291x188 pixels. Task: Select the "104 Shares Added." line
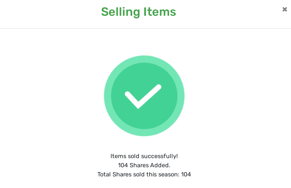point(144,165)
